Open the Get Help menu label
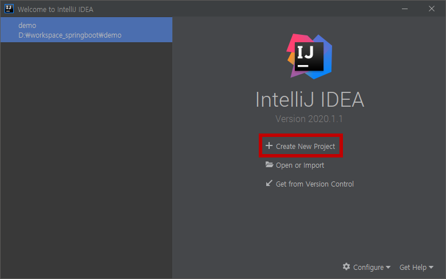This screenshot has width=446, height=279. 413,268
